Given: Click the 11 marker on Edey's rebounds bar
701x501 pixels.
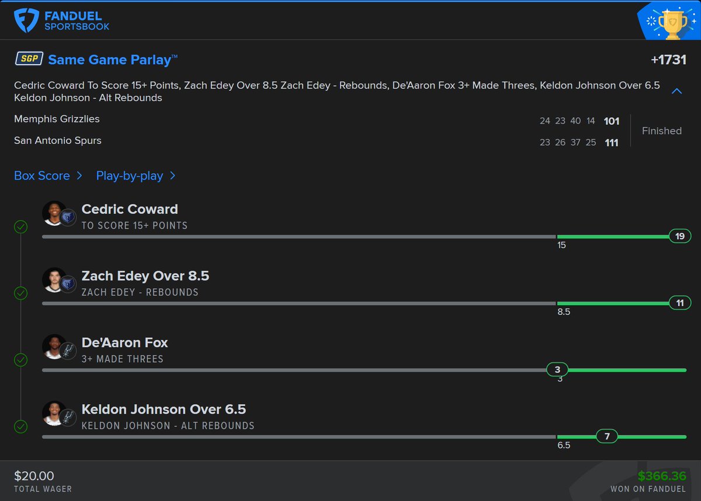Looking at the screenshot, I should coord(680,303).
